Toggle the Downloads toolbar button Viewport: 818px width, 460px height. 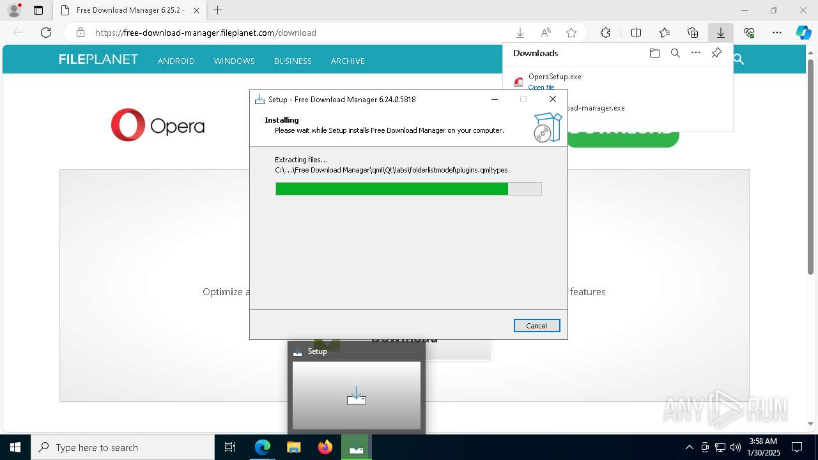point(720,33)
